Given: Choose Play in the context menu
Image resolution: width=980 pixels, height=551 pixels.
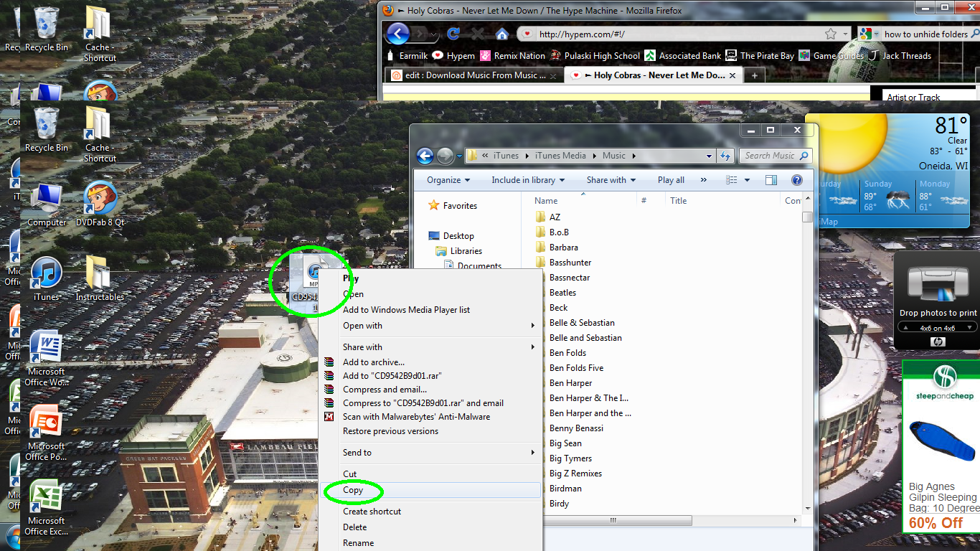Looking at the screenshot, I should [x=430, y=278].
